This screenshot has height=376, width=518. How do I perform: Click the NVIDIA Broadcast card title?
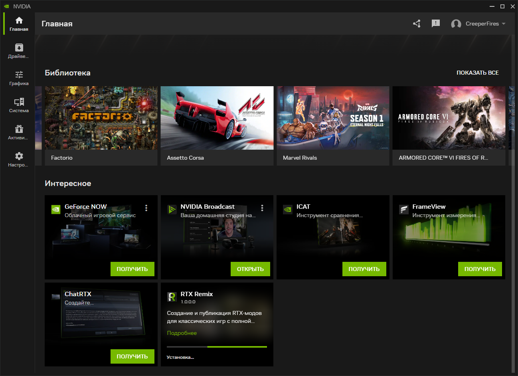coord(208,206)
